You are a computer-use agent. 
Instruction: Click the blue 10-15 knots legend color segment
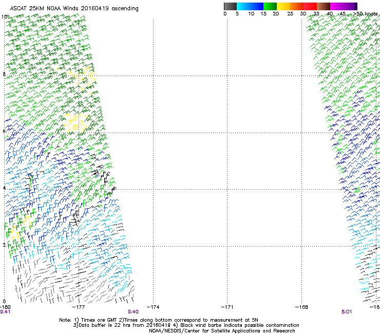257,6
